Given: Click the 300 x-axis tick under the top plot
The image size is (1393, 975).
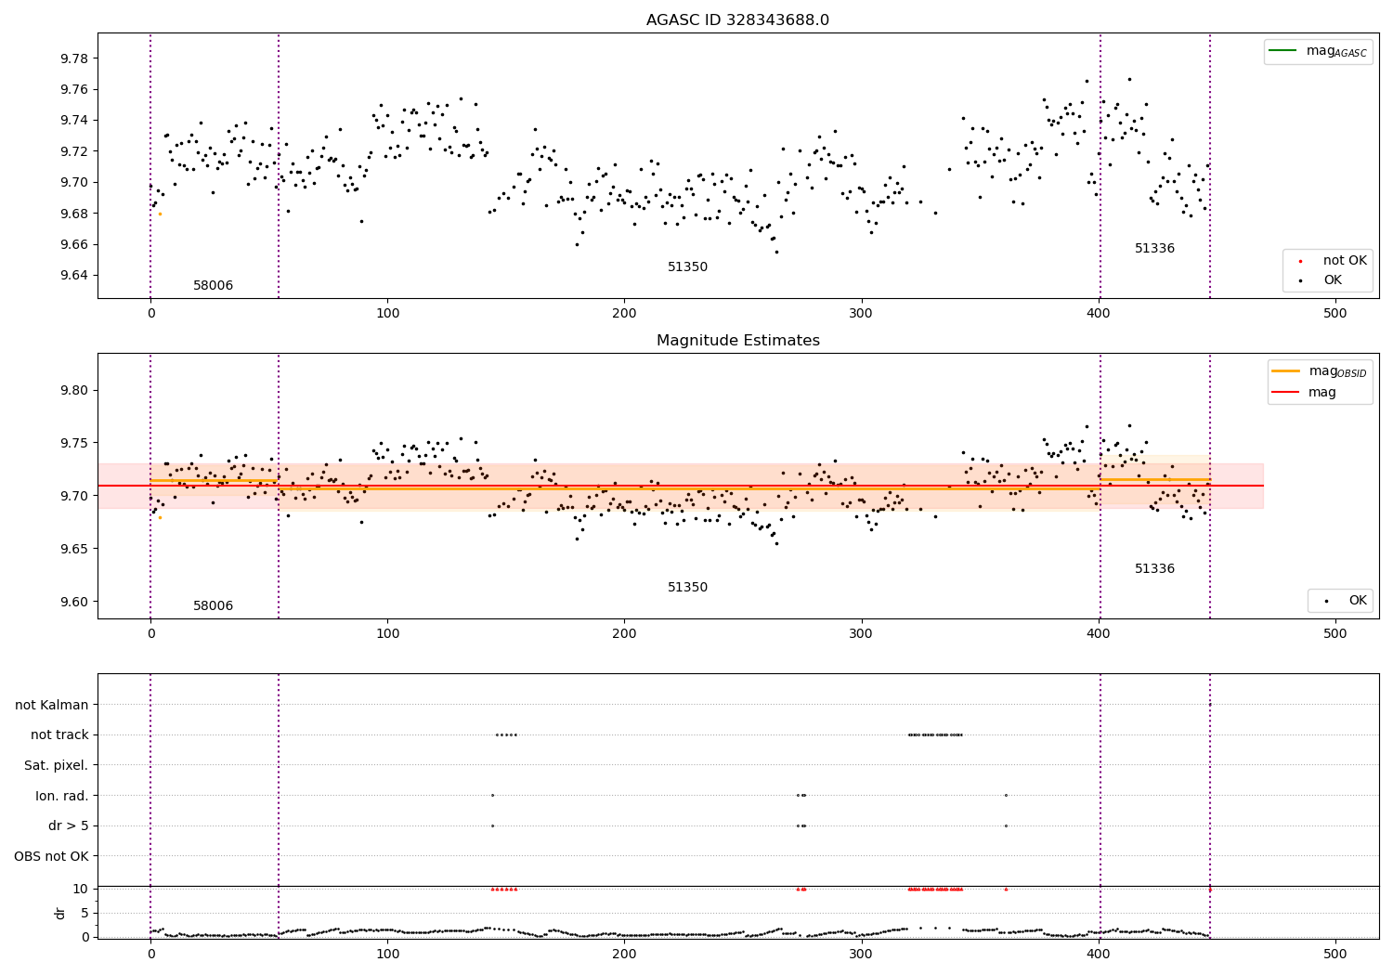Looking at the screenshot, I should [861, 314].
